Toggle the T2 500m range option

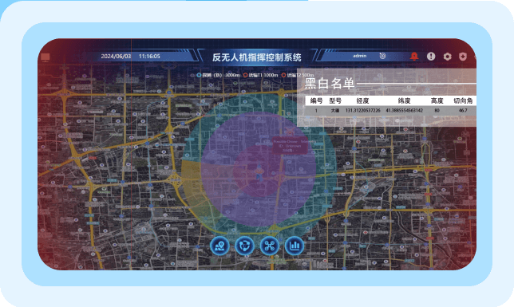pyautogui.click(x=298, y=75)
